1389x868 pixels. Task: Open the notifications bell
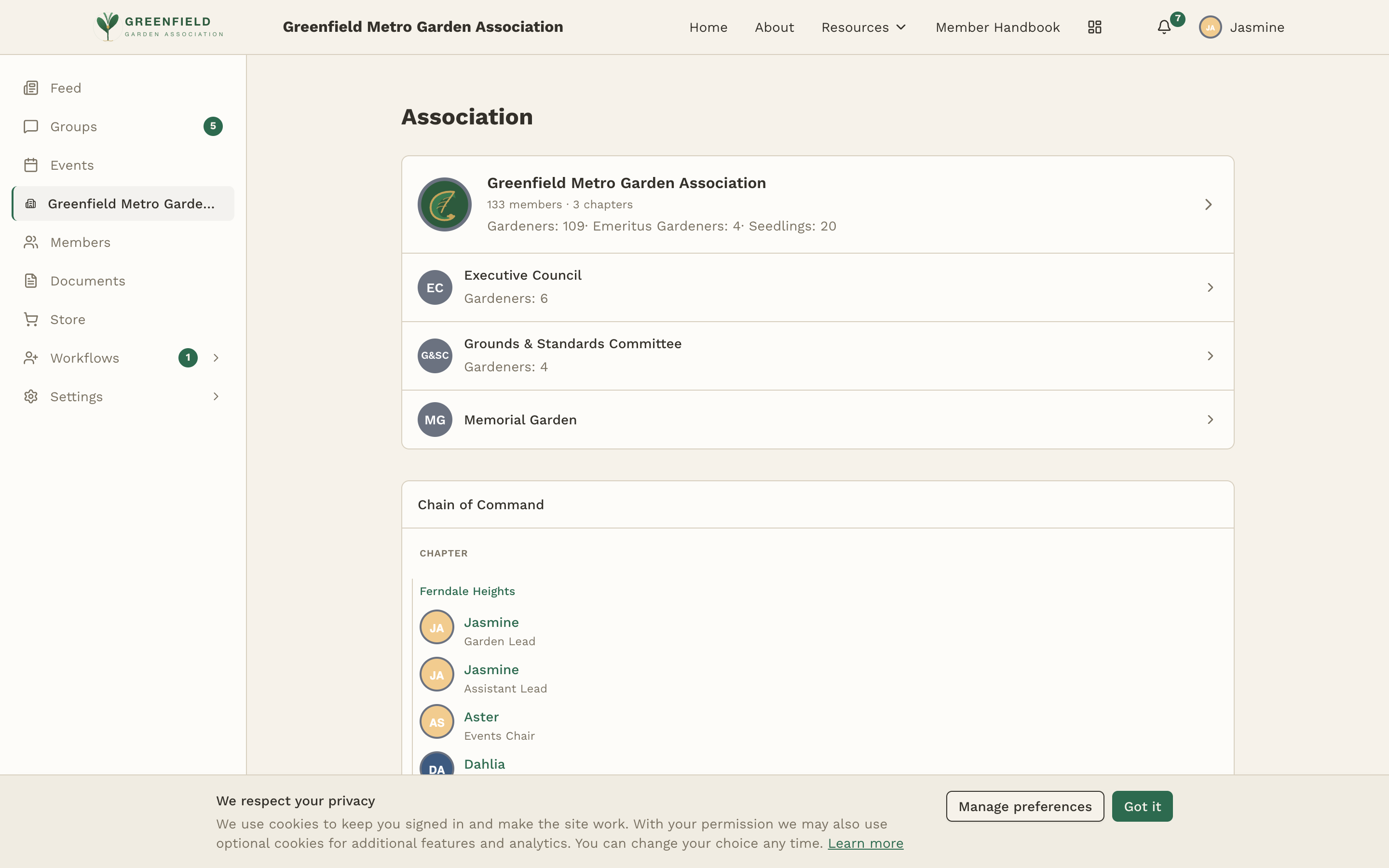1163,27
